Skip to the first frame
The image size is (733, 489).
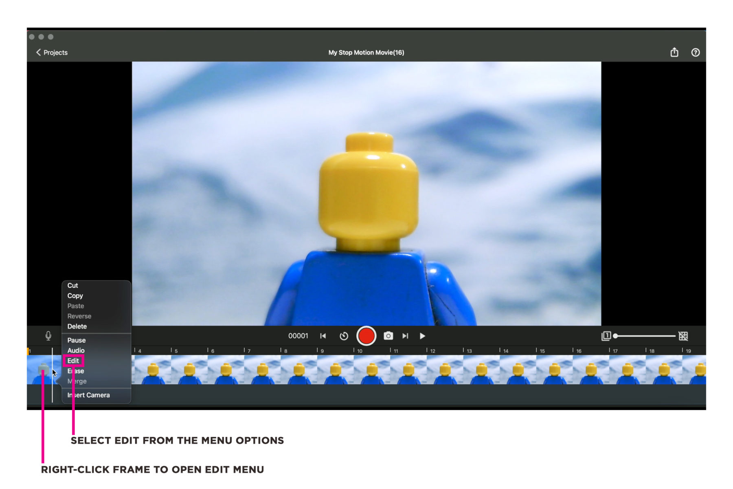click(323, 336)
